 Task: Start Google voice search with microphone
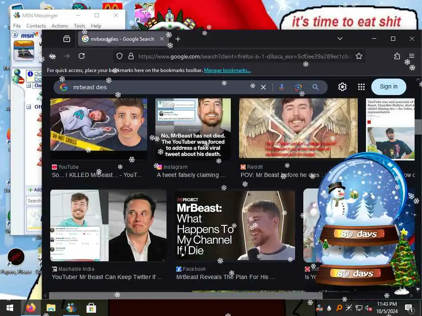point(281,87)
